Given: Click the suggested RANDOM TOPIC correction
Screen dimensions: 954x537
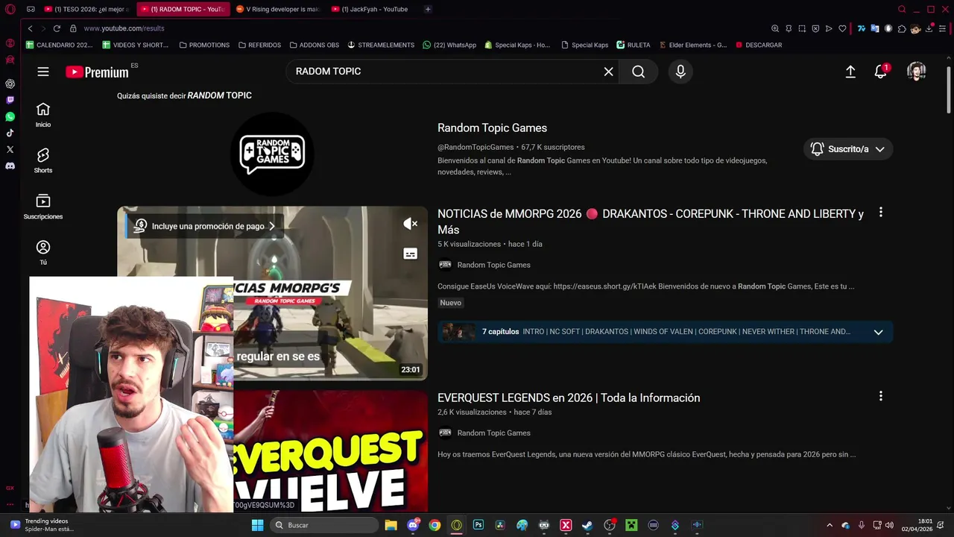Looking at the screenshot, I should pyautogui.click(x=219, y=95).
